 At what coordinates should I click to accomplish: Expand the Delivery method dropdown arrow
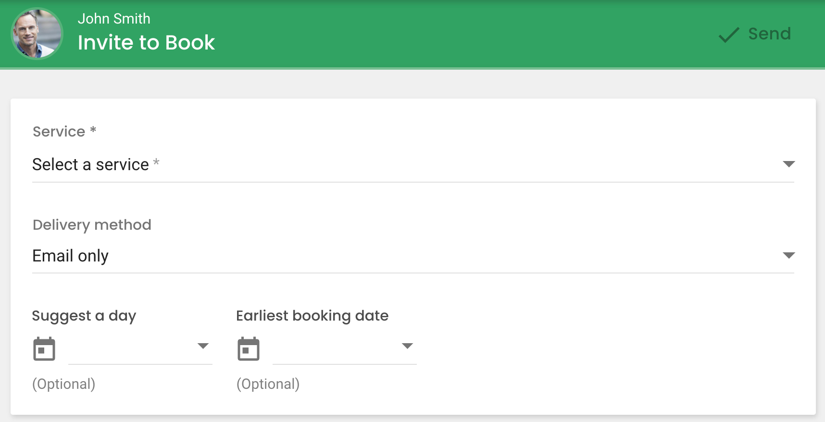[788, 255]
